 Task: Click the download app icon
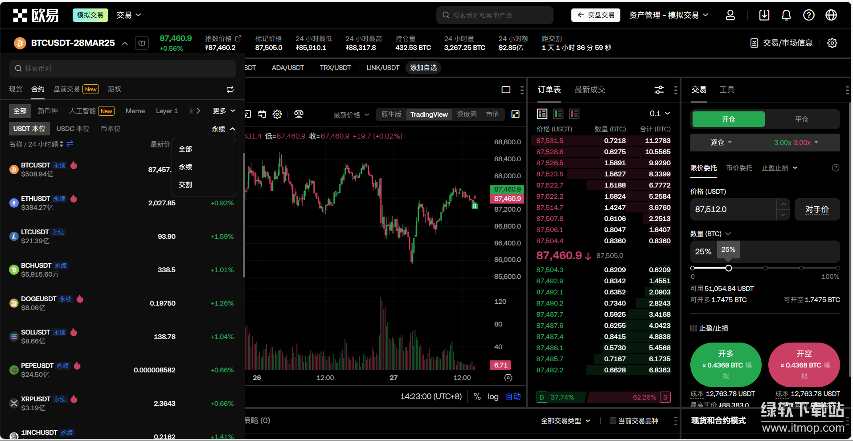click(x=764, y=15)
